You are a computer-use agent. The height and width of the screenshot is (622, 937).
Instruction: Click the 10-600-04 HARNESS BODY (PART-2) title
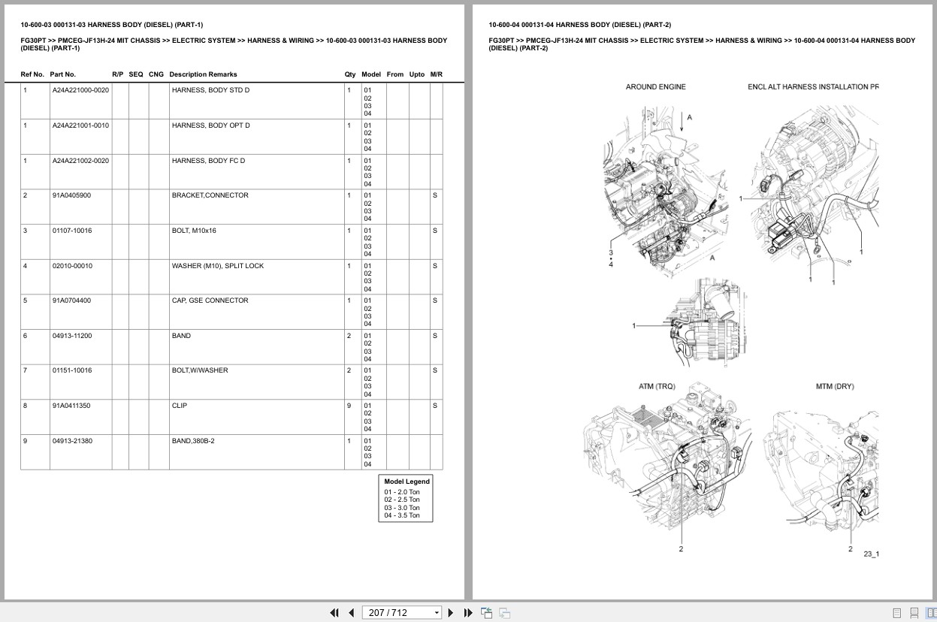pos(580,25)
